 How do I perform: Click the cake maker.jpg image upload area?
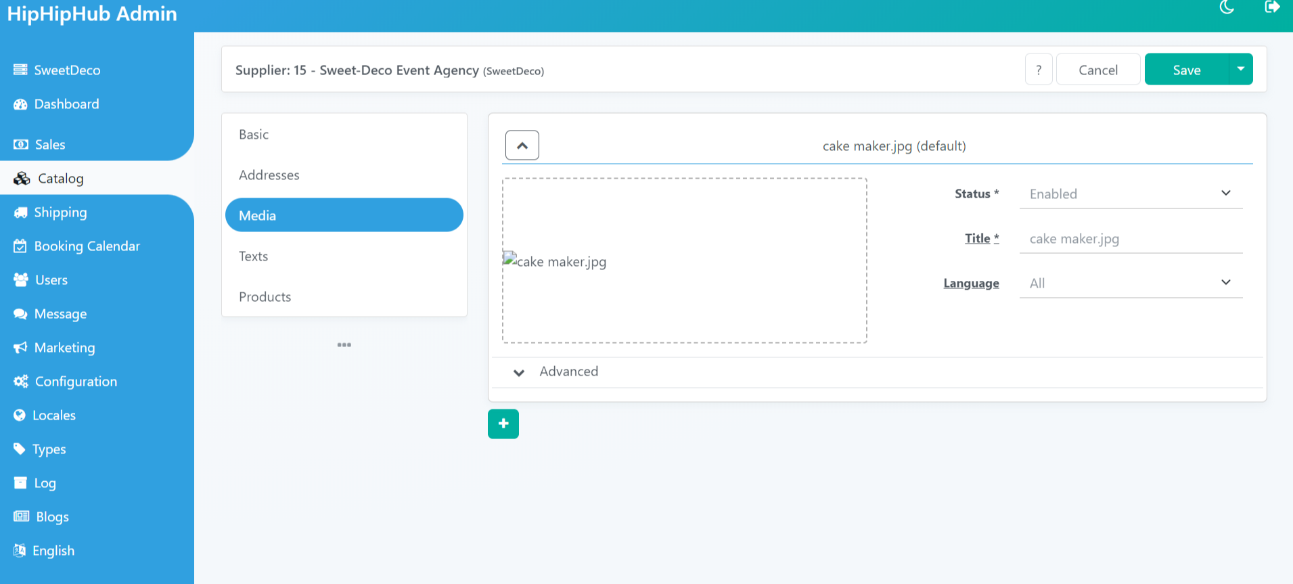pyautogui.click(x=685, y=261)
